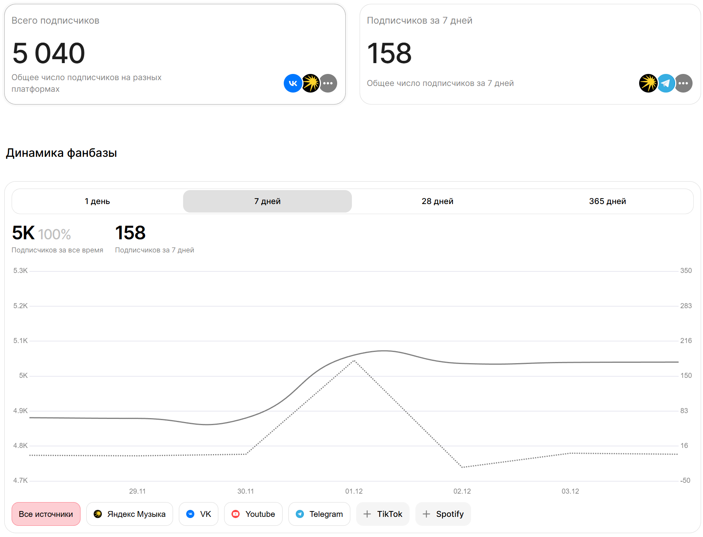The height and width of the screenshot is (537, 703).
Task: Expand more platforms in total subscribers card
Action: [328, 83]
